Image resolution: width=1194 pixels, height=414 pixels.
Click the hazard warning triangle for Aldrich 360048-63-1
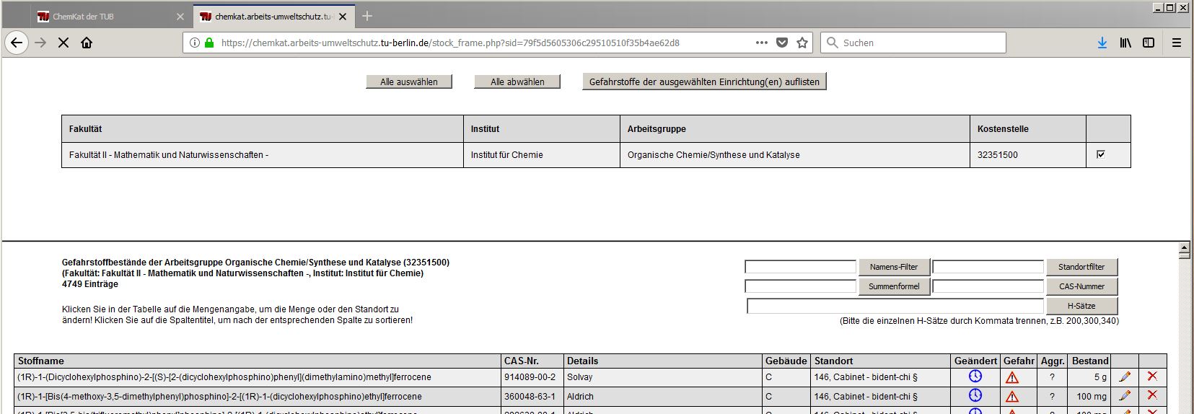pos(1012,396)
